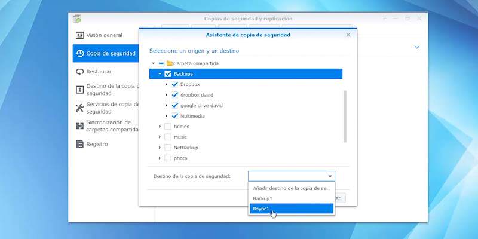Open Restaurar section
The height and width of the screenshot is (239, 478).
pyautogui.click(x=106, y=72)
